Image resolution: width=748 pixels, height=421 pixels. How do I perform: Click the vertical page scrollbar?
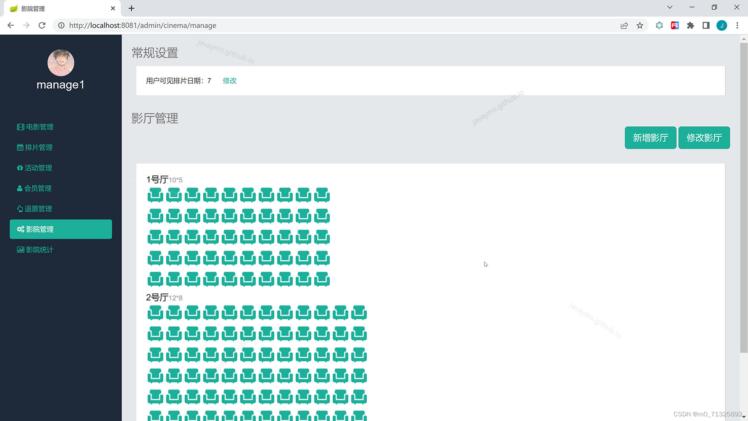[x=744, y=195]
